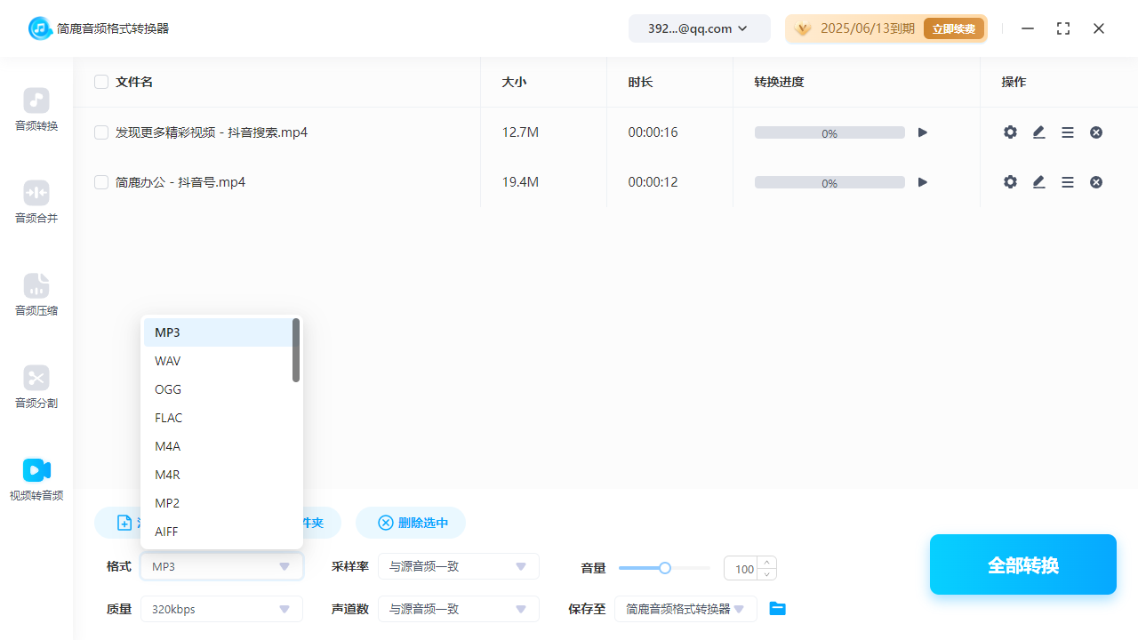Click the edit pencil for 简鹿办公 row
The image size is (1138, 640).
point(1038,181)
